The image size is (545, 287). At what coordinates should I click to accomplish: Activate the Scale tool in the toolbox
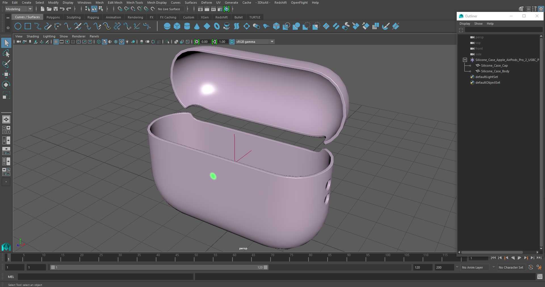pos(6,95)
